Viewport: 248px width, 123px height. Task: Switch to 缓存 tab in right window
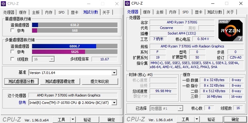click(147, 12)
